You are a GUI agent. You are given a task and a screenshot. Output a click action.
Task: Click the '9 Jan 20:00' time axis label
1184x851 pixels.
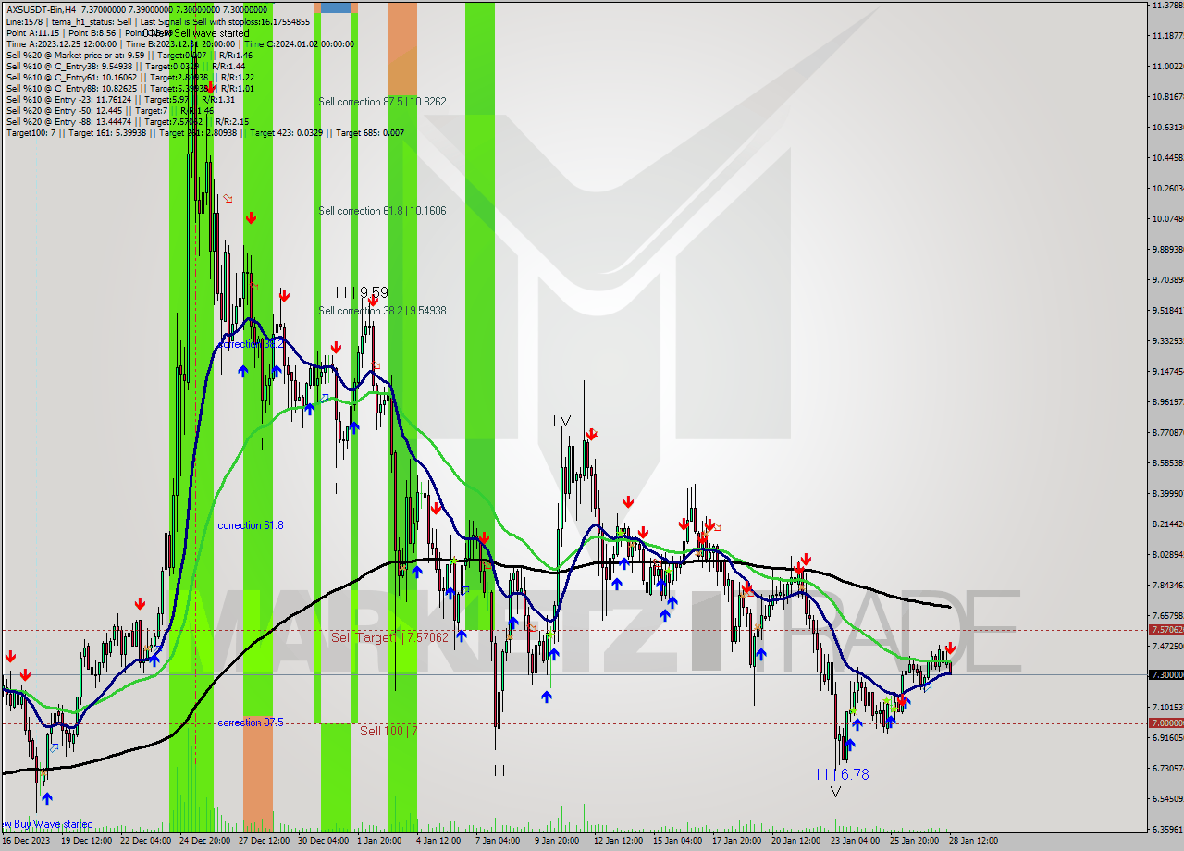pos(558,841)
